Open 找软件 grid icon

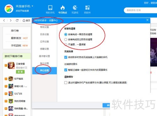click(x=87, y=8)
